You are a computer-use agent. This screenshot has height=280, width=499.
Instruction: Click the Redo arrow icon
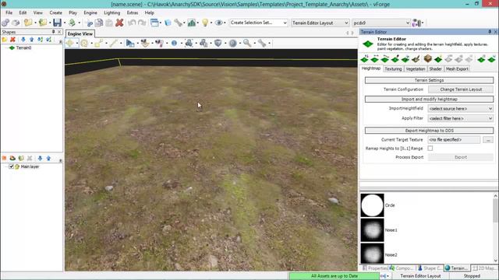point(142,23)
